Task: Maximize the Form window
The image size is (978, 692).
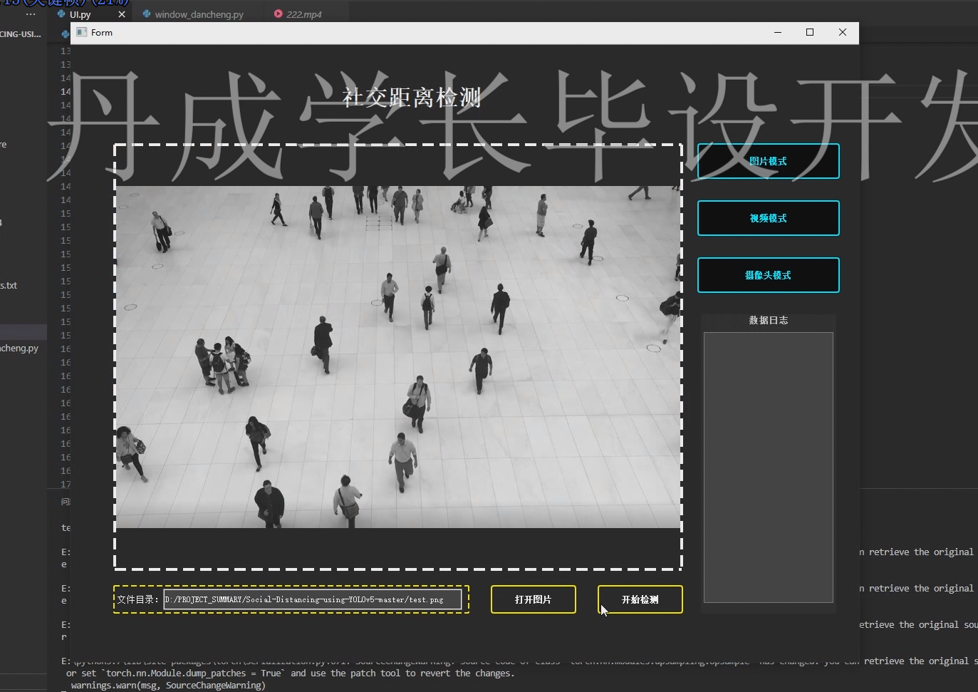Action: coord(810,33)
